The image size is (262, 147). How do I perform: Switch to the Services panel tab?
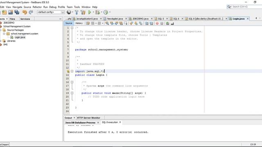coord(25,19)
